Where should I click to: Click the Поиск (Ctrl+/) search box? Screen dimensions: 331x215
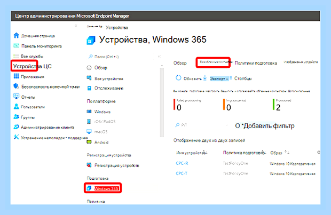coord(104,57)
